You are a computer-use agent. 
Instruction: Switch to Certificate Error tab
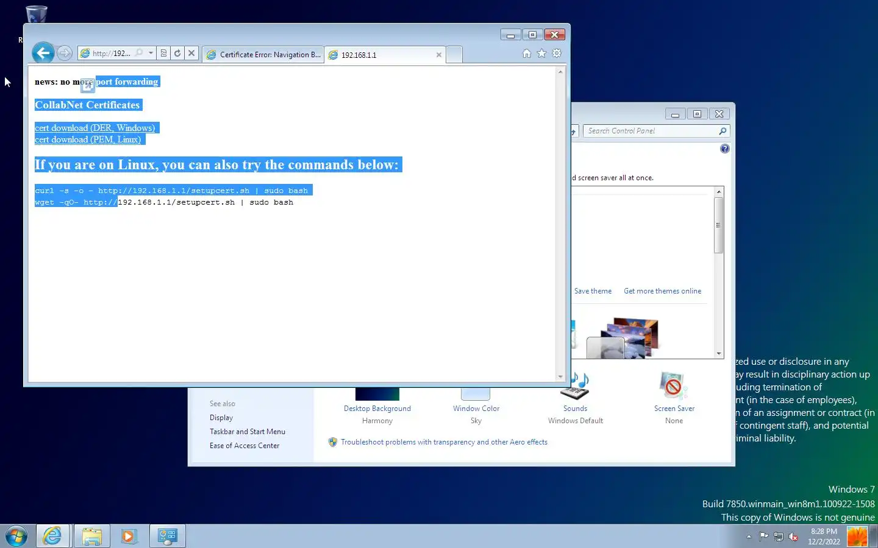tap(263, 55)
